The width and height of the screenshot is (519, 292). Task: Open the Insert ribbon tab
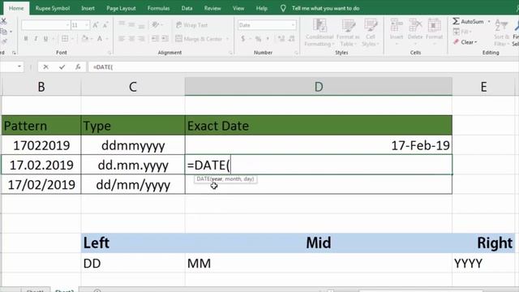point(88,8)
